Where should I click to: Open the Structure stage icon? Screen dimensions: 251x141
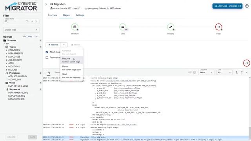[x=75, y=27]
